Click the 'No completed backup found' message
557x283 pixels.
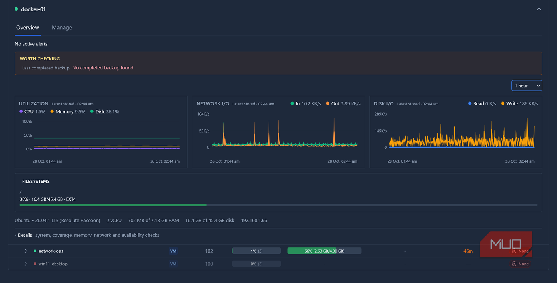pos(103,68)
